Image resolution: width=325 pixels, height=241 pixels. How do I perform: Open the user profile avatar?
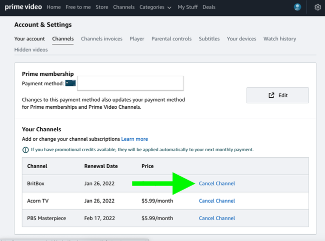(297, 7)
